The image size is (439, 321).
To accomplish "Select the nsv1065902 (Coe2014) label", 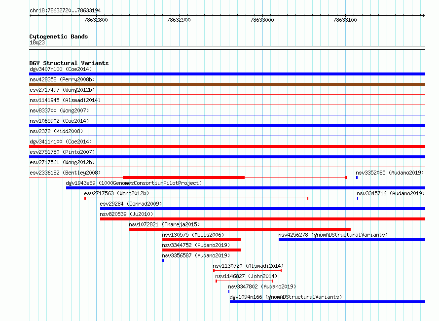I will pyautogui.click(x=59, y=121).
